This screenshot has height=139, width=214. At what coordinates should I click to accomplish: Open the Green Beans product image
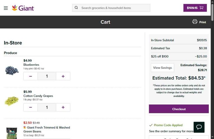(x=12, y=133)
